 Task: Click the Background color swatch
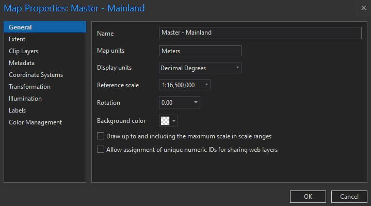[165, 121]
